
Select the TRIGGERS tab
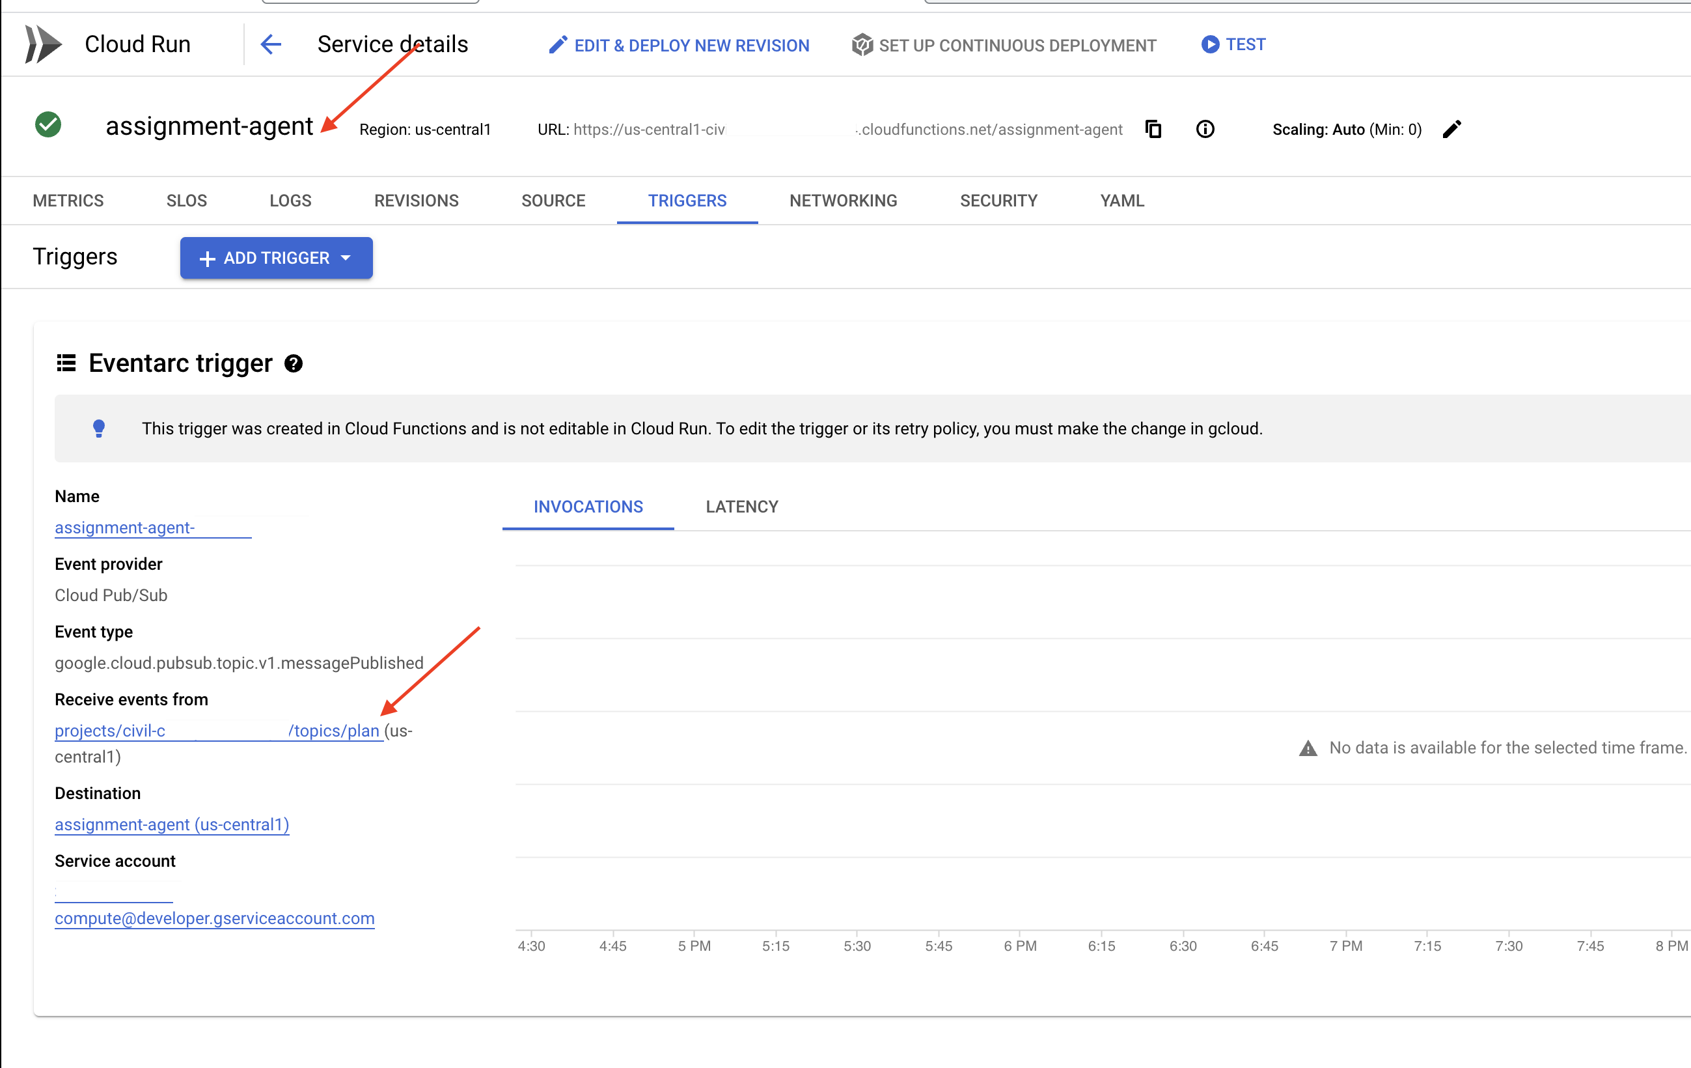pyautogui.click(x=686, y=198)
